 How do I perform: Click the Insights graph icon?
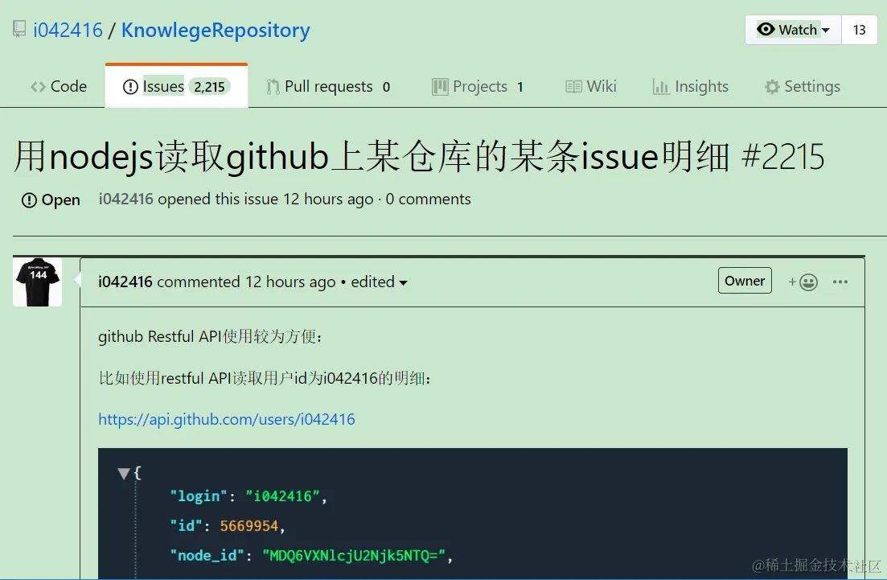click(661, 87)
